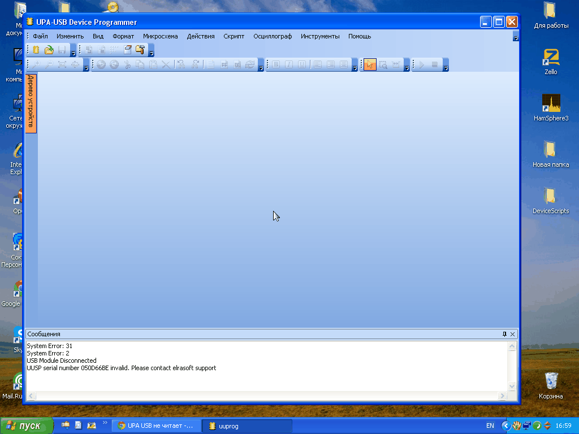This screenshot has height=434, width=579.
Task: Expand buffer toolbar options arrow next to hammer
Action: pos(152,50)
